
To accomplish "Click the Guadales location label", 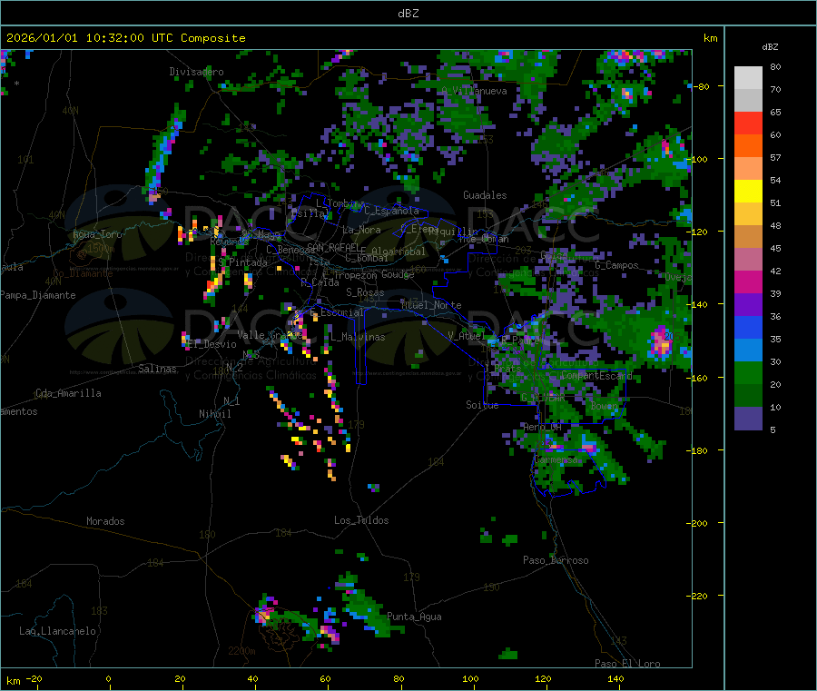I will pyautogui.click(x=485, y=195).
